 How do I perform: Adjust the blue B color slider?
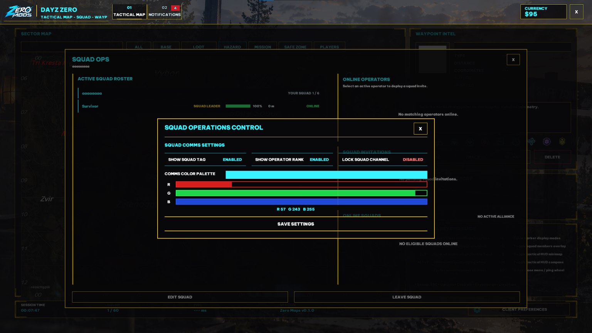(301, 202)
